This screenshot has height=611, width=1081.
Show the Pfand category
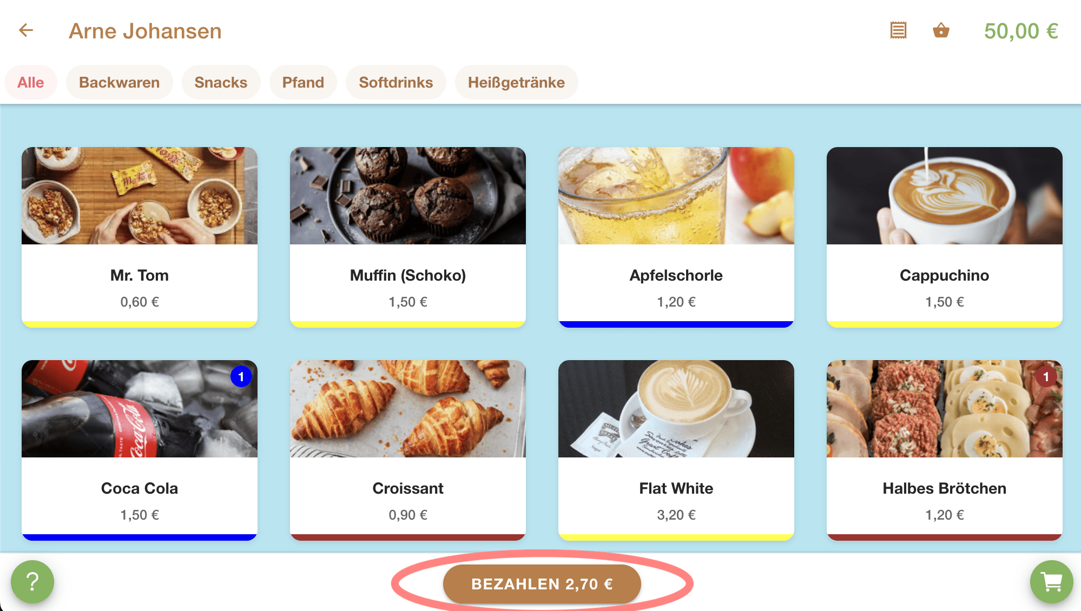click(x=303, y=82)
